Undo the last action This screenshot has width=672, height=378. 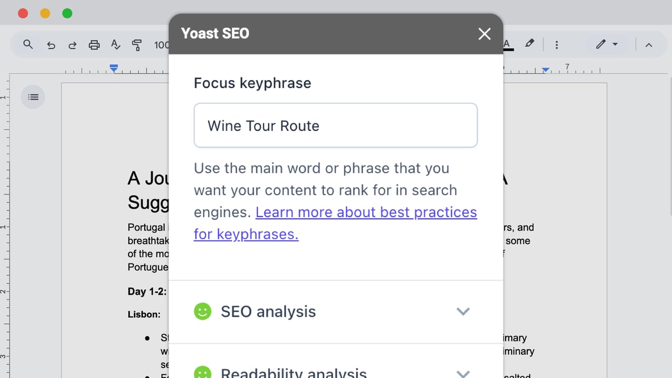tap(51, 45)
